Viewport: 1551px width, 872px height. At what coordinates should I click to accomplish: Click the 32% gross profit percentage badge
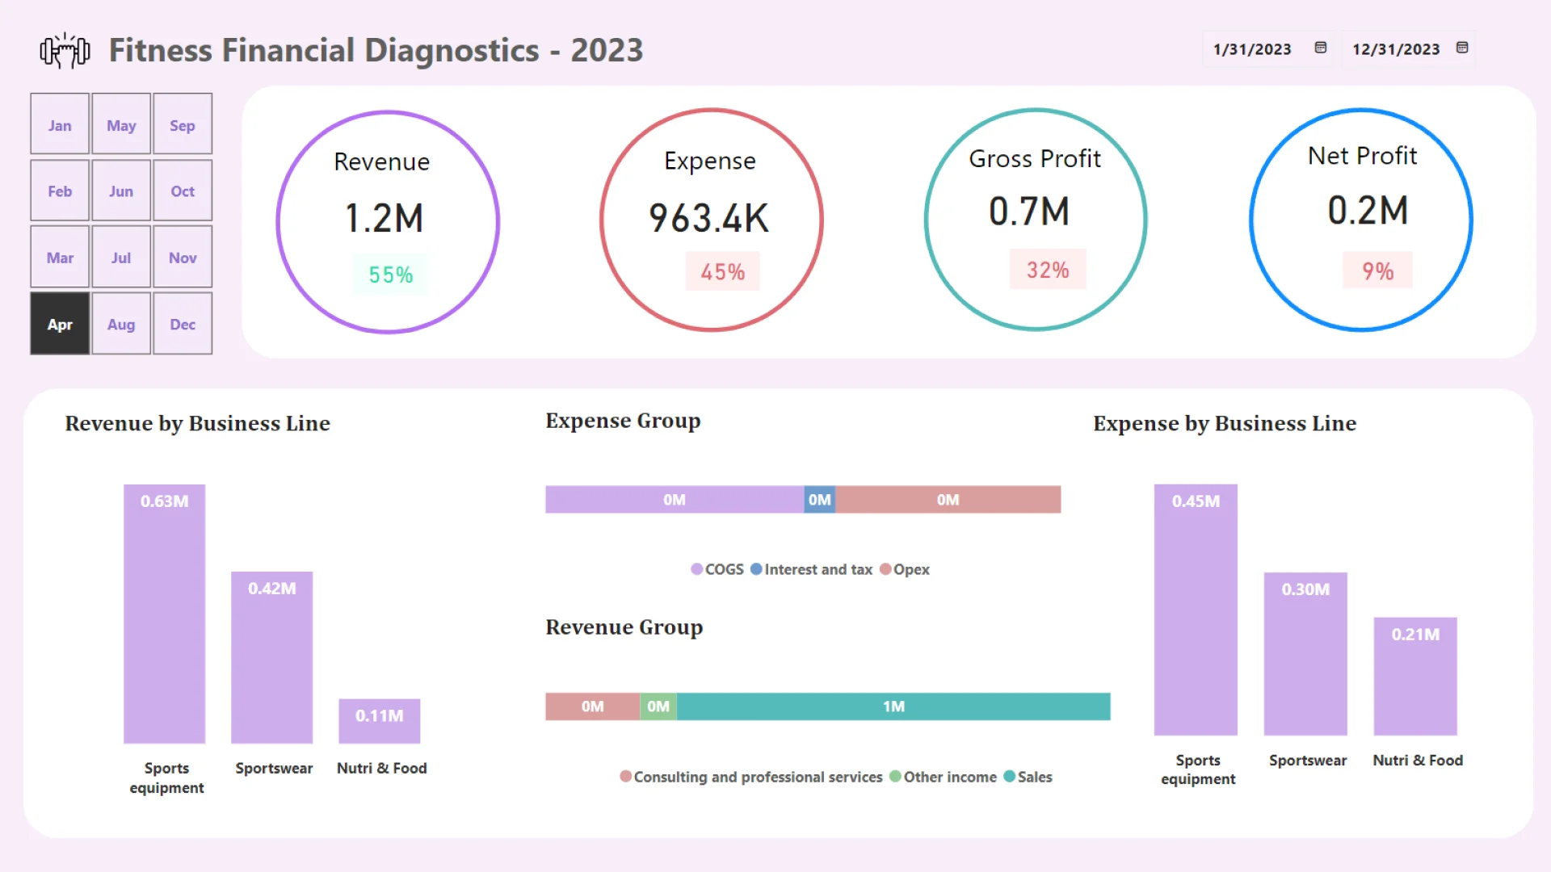(x=1048, y=270)
